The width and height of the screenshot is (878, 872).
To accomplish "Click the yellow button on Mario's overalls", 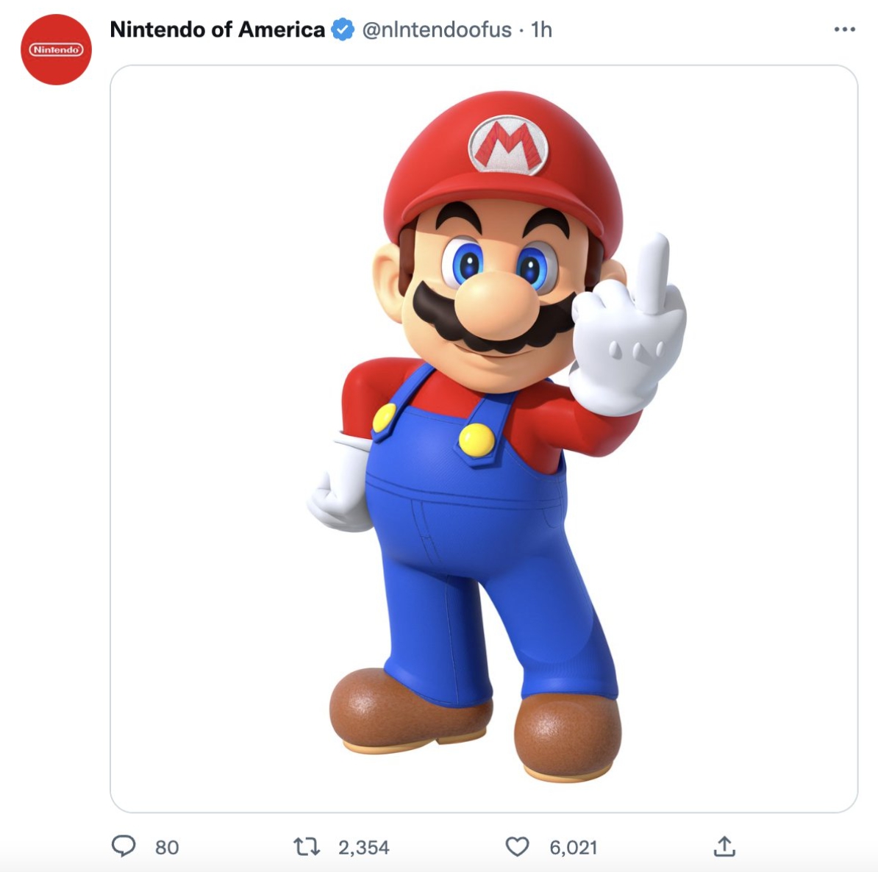I will tap(477, 439).
